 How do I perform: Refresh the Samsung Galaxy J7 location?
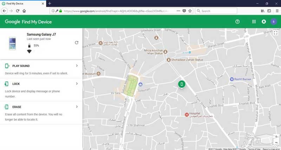[77, 43]
